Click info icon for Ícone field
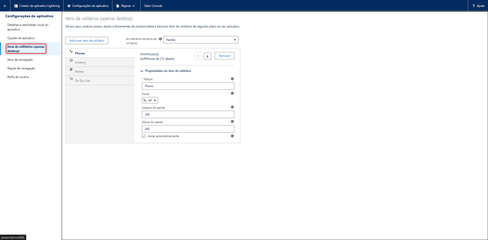488x240 pixels. [x=232, y=93]
